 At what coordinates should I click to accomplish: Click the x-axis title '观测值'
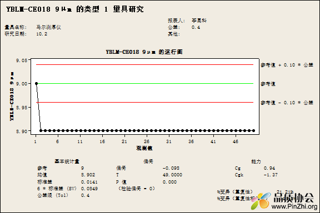pyautogui.click(x=144, y=148)
